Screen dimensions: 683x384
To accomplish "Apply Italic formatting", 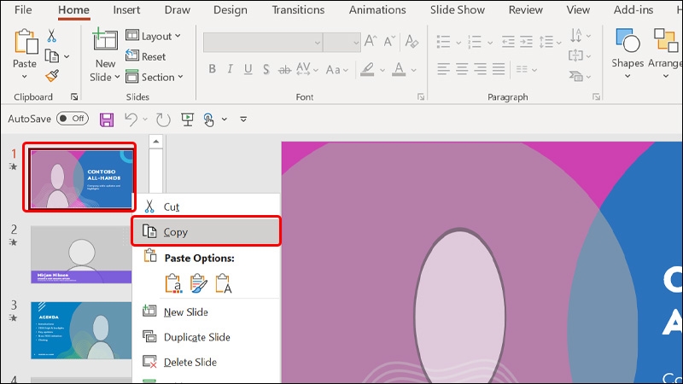I will click(x=230, y=69).
